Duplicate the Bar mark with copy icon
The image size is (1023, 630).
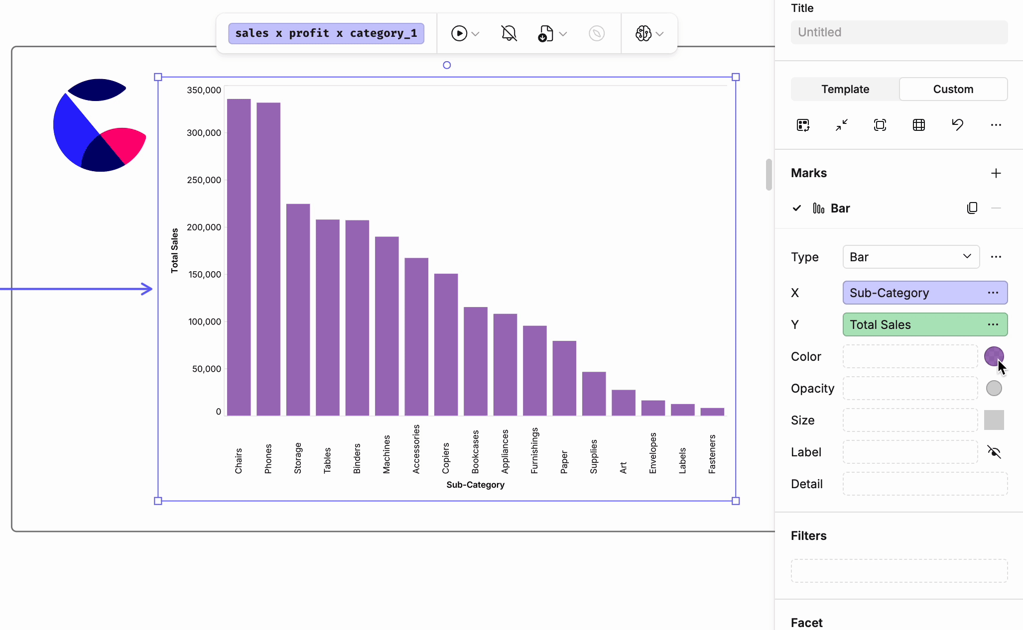pyautogui.click(x=972, y=208)
